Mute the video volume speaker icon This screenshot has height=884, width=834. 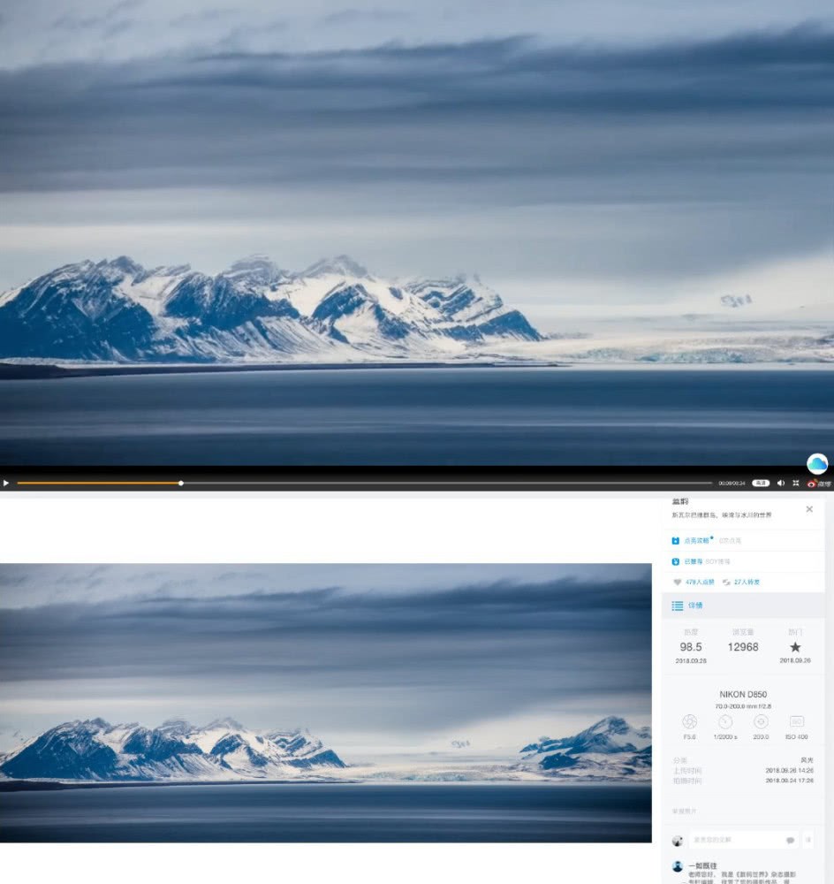(780, 484)
